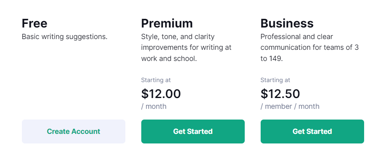This screenshot has height=159, width=386.
Task: Click the $12.50 Business price
Action: tap(281, 94)
